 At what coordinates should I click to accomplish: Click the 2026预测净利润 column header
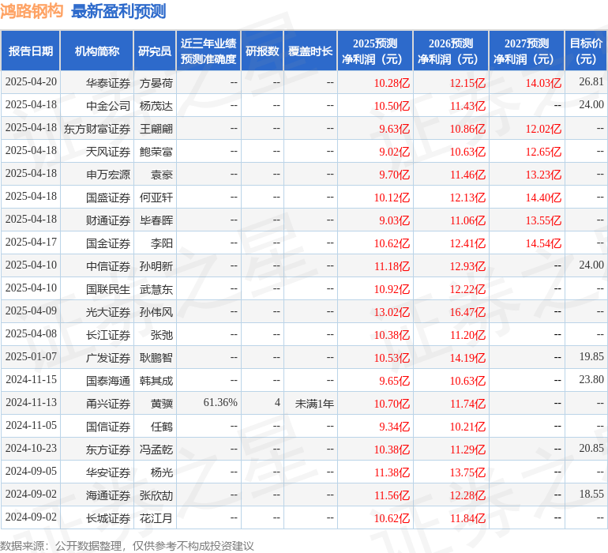click(x=451, y=51)
